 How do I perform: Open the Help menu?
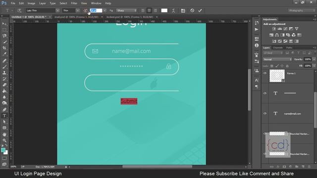point(108,3)
